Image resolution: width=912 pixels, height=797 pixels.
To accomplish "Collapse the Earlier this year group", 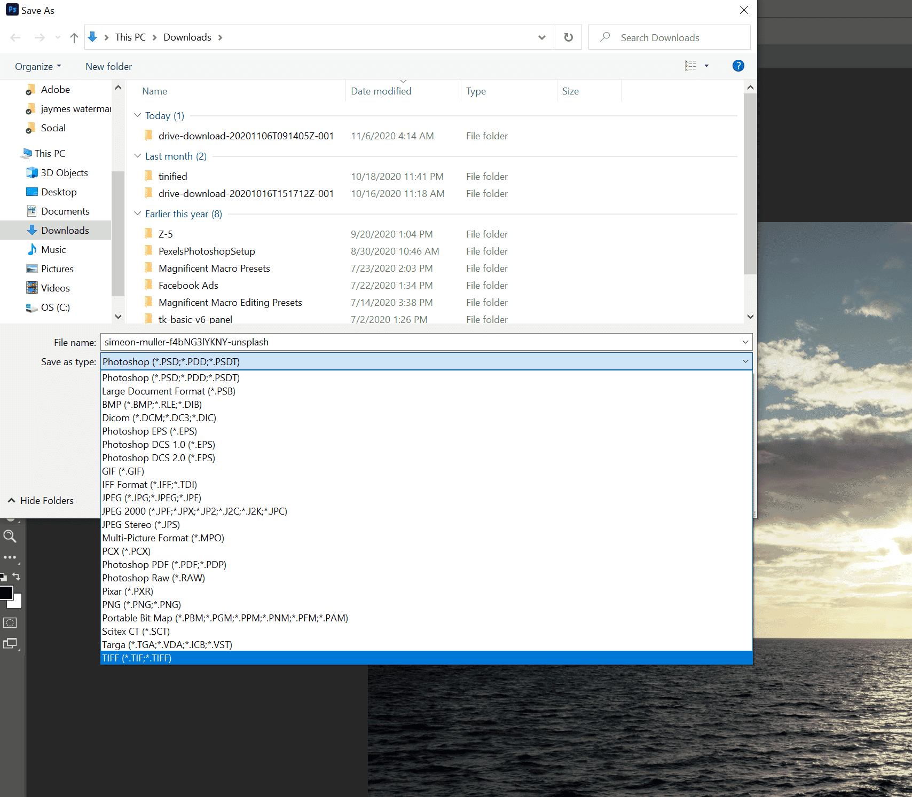I will point(138,214).
